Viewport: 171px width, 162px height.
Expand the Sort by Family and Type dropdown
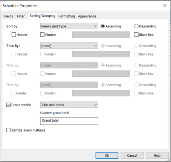click(69, 26)
